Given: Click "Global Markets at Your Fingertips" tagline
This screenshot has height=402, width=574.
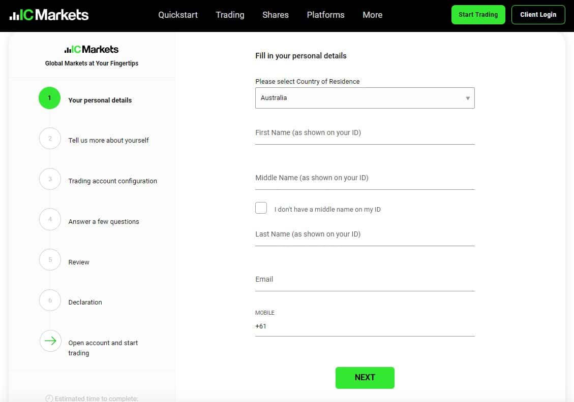Looking at the screenshot, I should click(x=92, y=63).
